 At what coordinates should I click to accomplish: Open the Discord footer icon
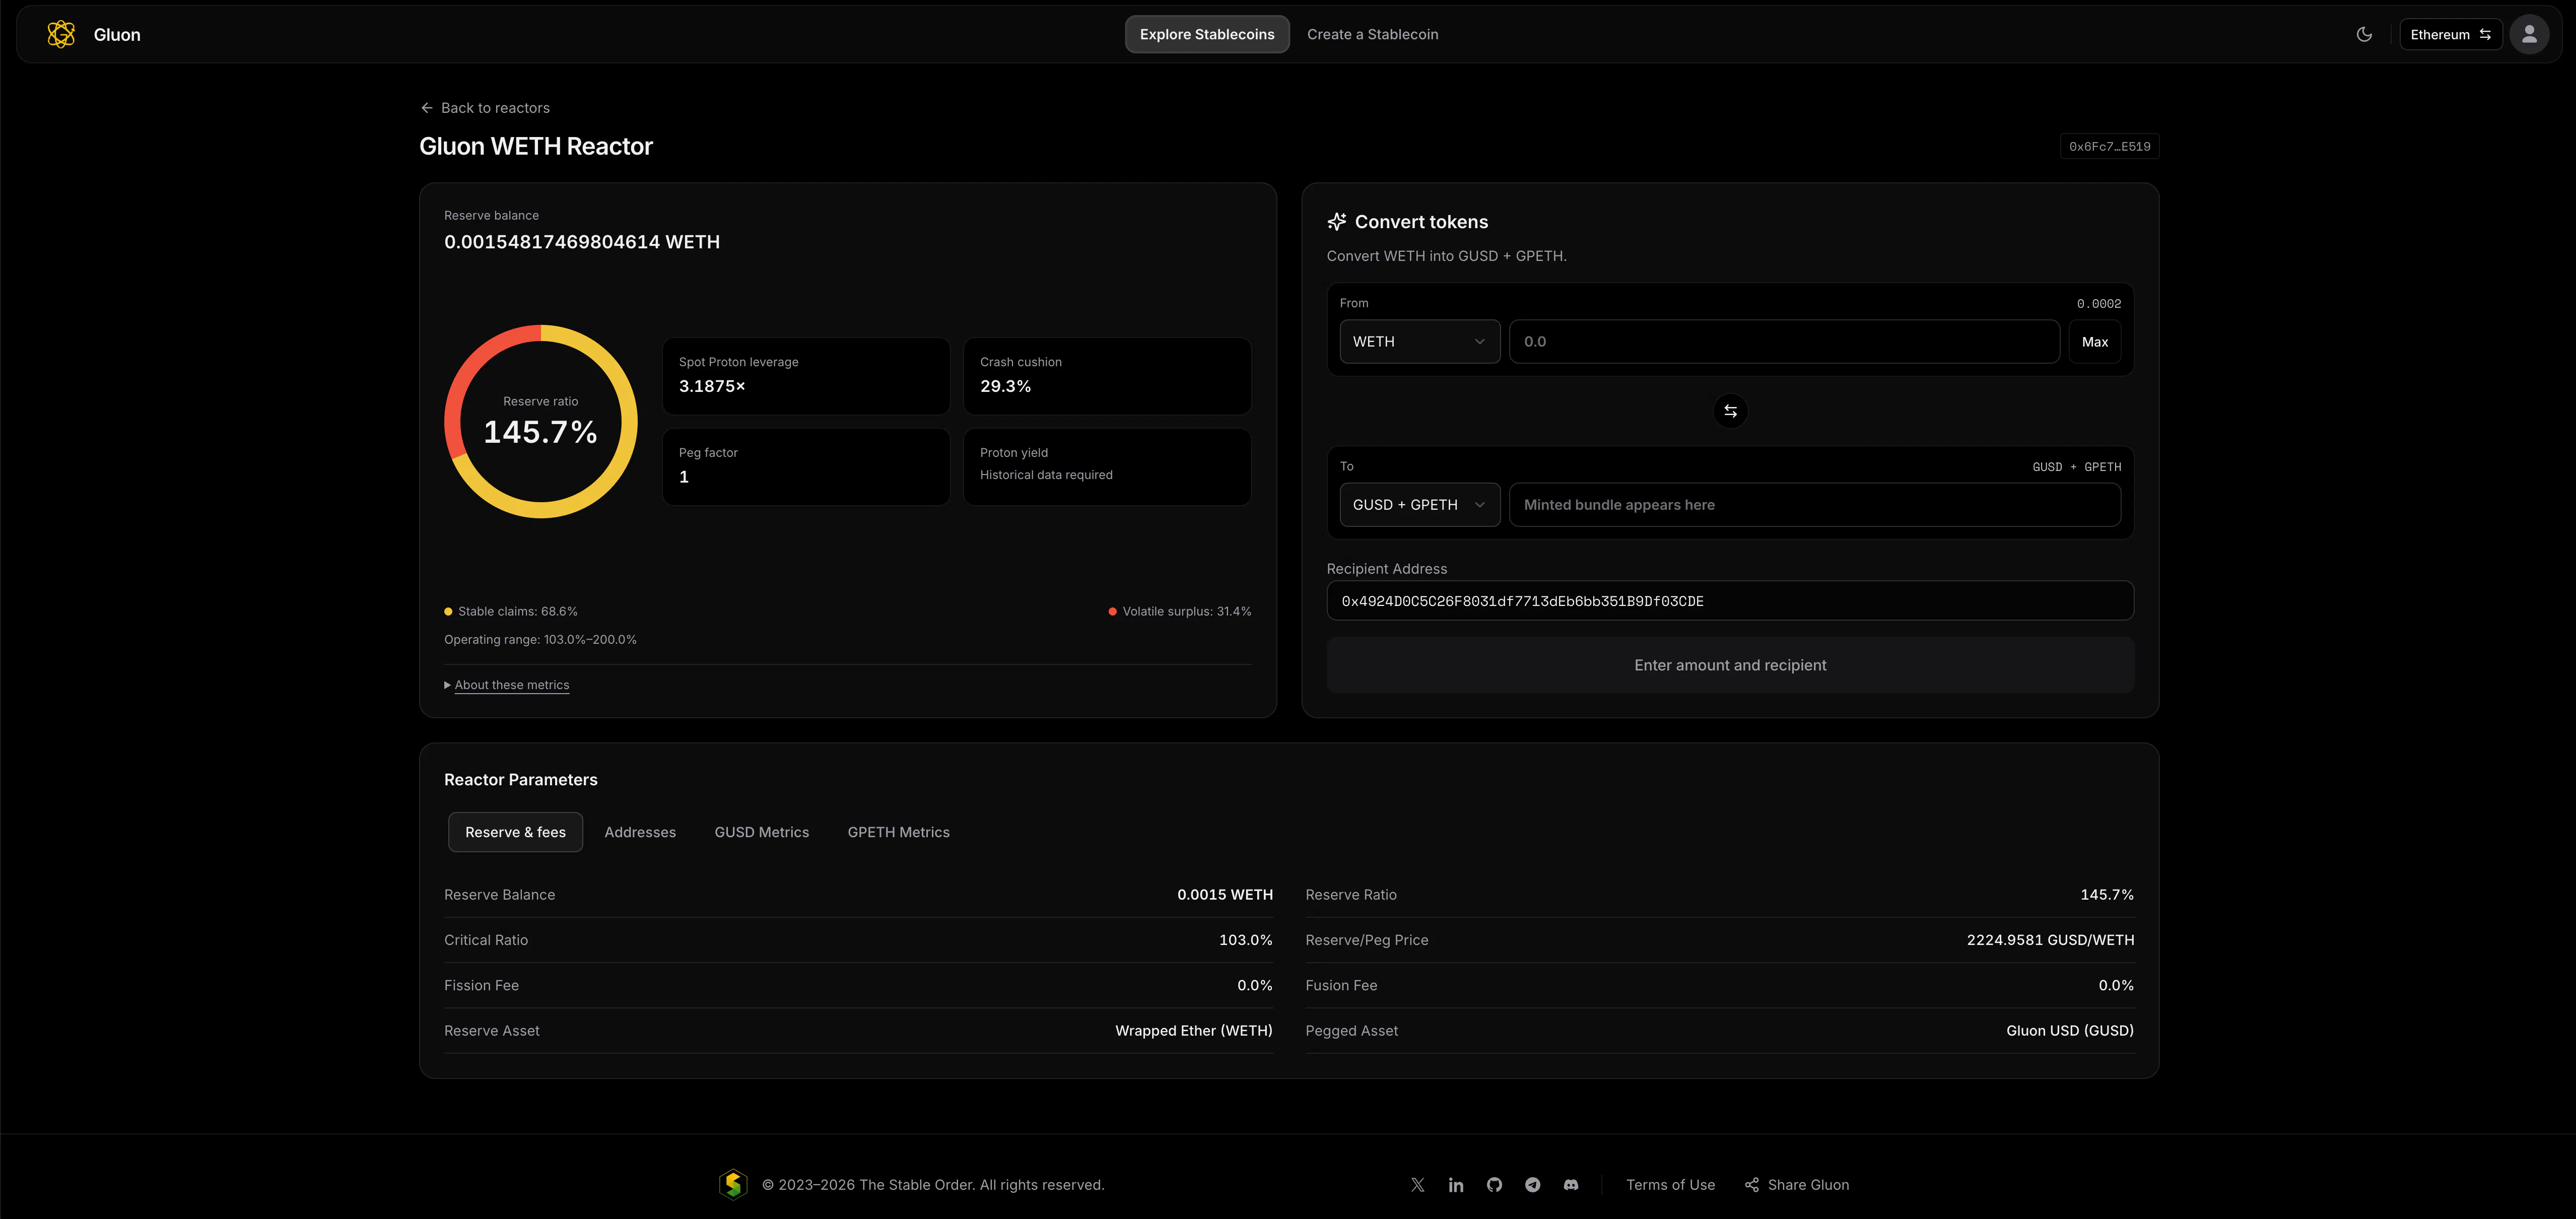[x=1571, y=1185]
